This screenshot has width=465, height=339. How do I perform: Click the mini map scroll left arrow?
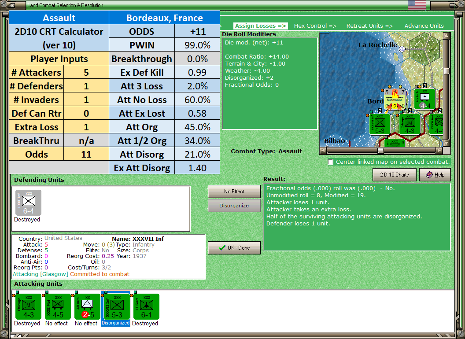pyautogui.click(x=323, y=151)
